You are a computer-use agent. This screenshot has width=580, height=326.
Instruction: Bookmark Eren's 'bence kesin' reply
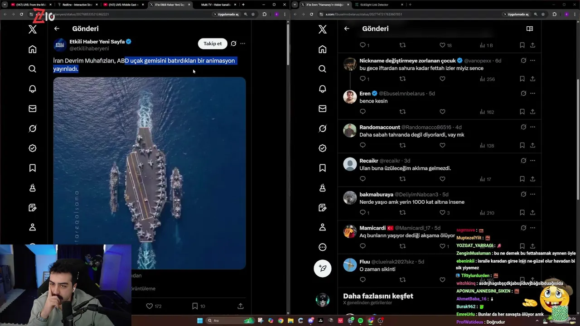(x=522, y=112)
